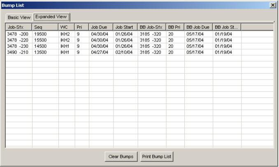Click the Job Start 02/10/04 cell
This screenshot has height=167, width=279.
tap(126, 52)
